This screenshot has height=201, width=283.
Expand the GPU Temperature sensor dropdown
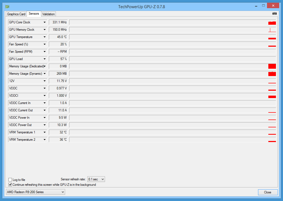pos(44,37)
